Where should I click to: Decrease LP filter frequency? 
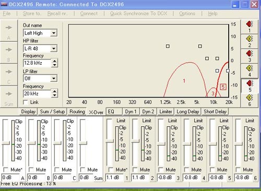[x=55, y=95]
